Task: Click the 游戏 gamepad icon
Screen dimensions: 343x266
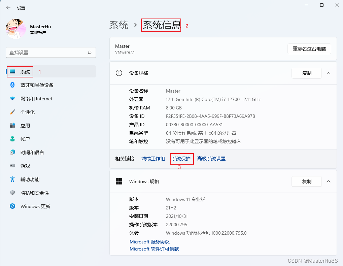Action: (x=12, y=166)
